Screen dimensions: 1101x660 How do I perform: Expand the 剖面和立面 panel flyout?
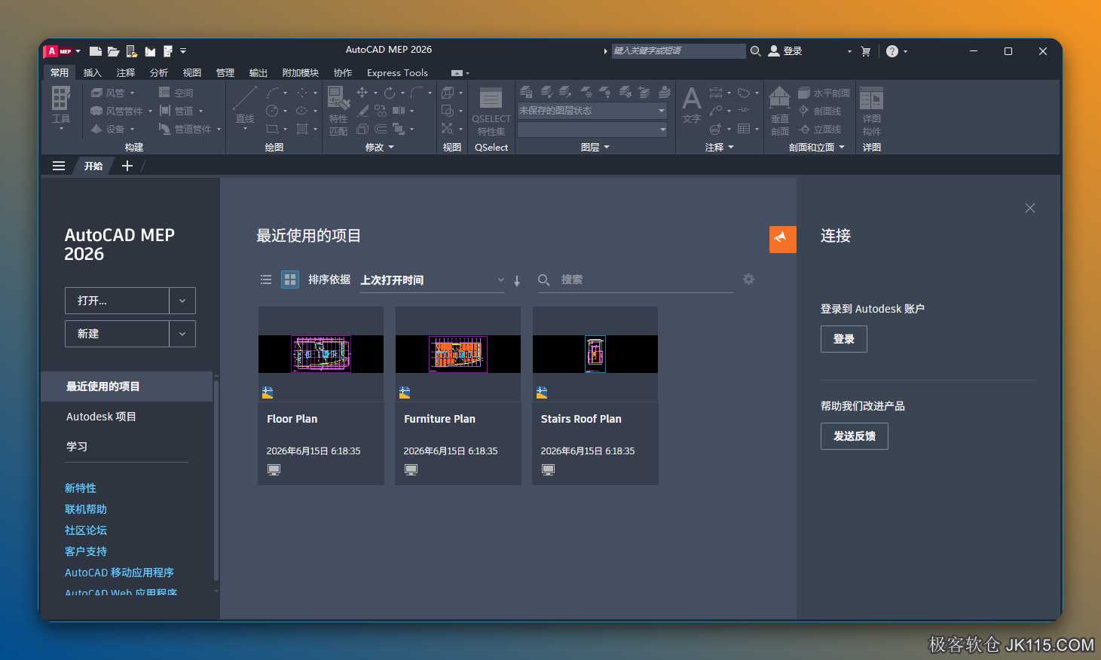(x=817, y=147)
